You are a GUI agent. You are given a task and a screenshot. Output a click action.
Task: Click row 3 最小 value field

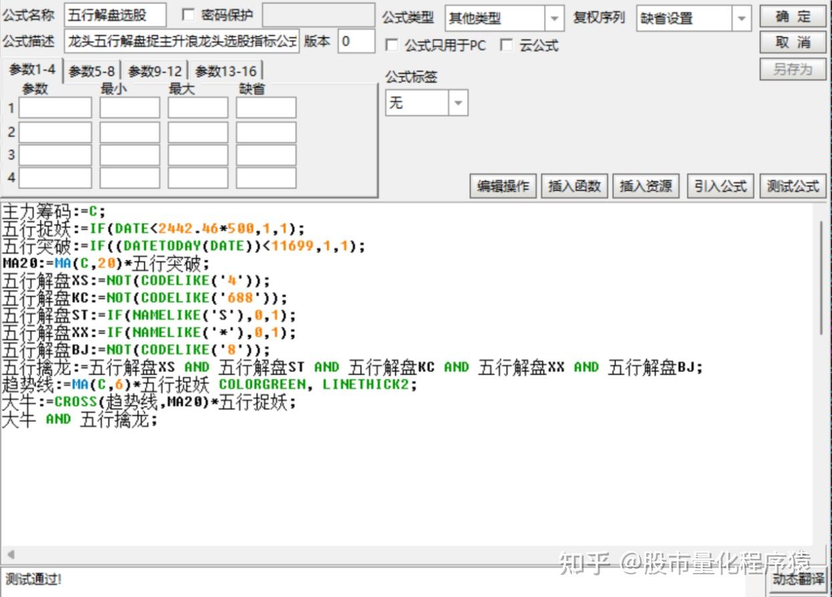coord(130,155)
